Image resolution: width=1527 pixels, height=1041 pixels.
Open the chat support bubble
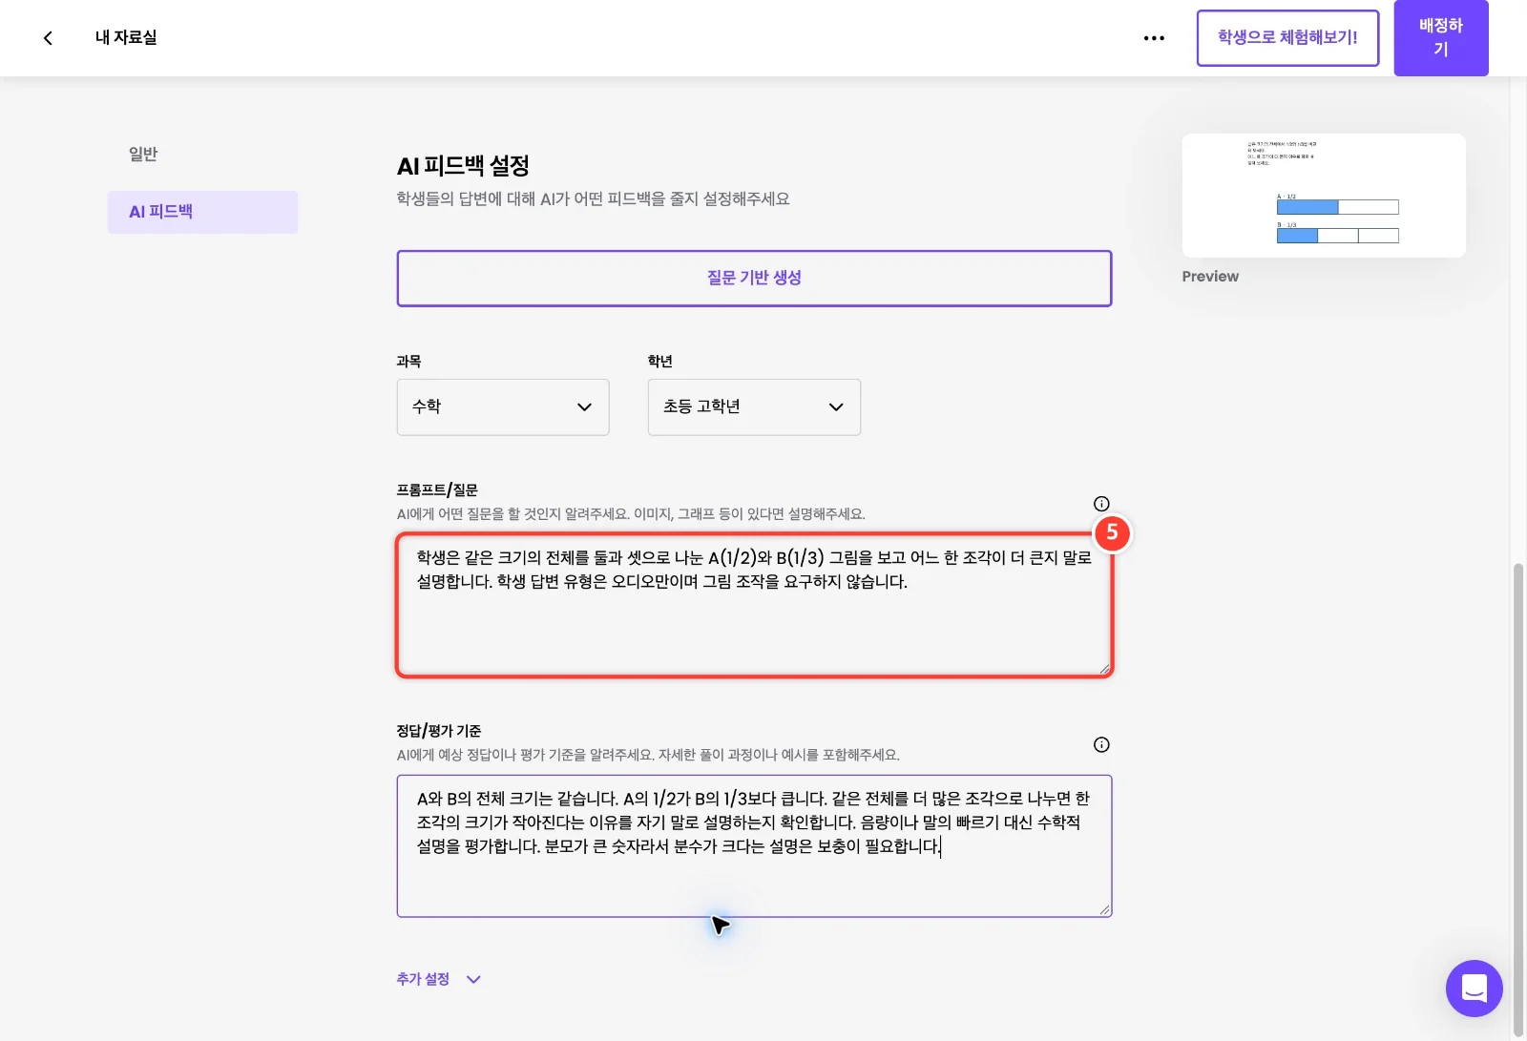pos(1474,989)
